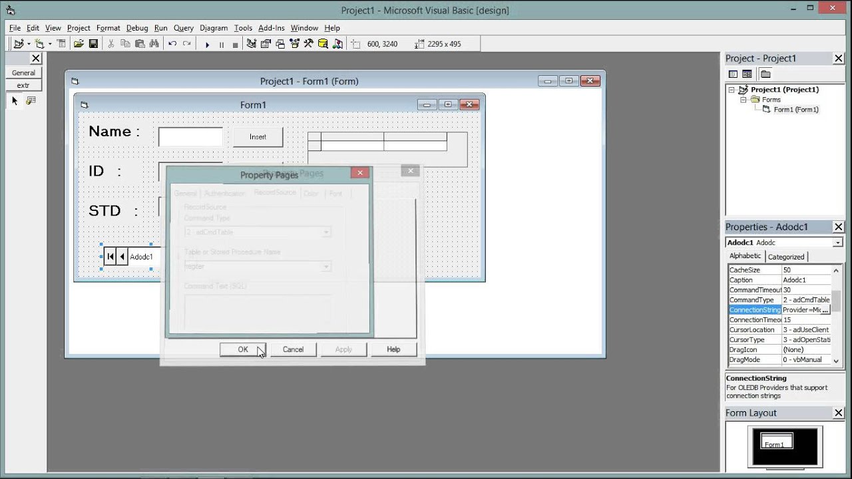Select the Adodc control icon in the toolbox

[31, 100]
